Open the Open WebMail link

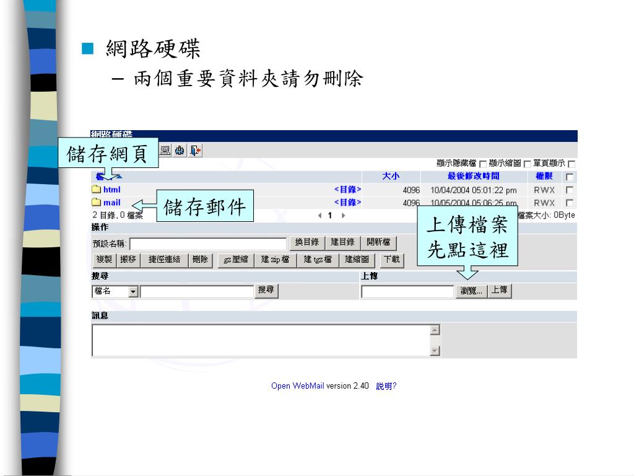click(298, 386)
